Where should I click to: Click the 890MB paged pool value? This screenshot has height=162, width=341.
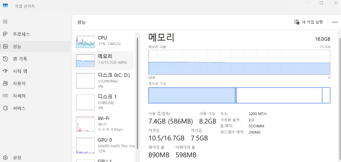(159, 155)
